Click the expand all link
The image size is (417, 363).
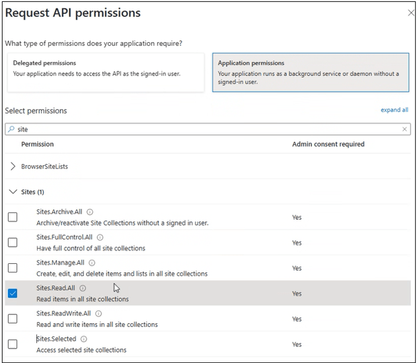[394, 110]
